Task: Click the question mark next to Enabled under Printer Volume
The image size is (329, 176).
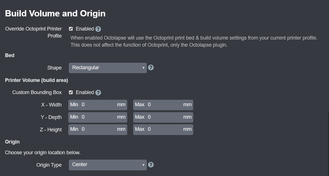Action: point(98,92)
